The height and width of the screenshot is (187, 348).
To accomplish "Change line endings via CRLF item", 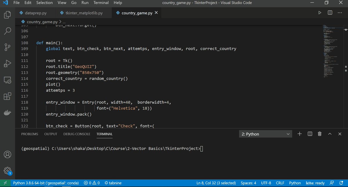I will coord(280,183).
